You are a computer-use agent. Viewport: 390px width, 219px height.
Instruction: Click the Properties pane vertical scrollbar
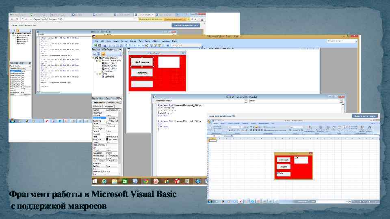coord(120,142)
